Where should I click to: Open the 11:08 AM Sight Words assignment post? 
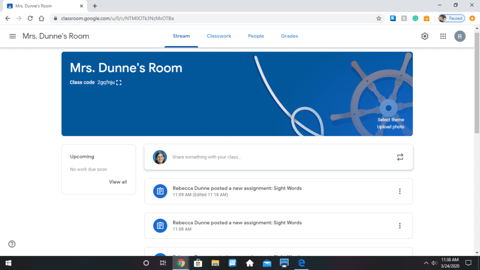click(278, 225)
